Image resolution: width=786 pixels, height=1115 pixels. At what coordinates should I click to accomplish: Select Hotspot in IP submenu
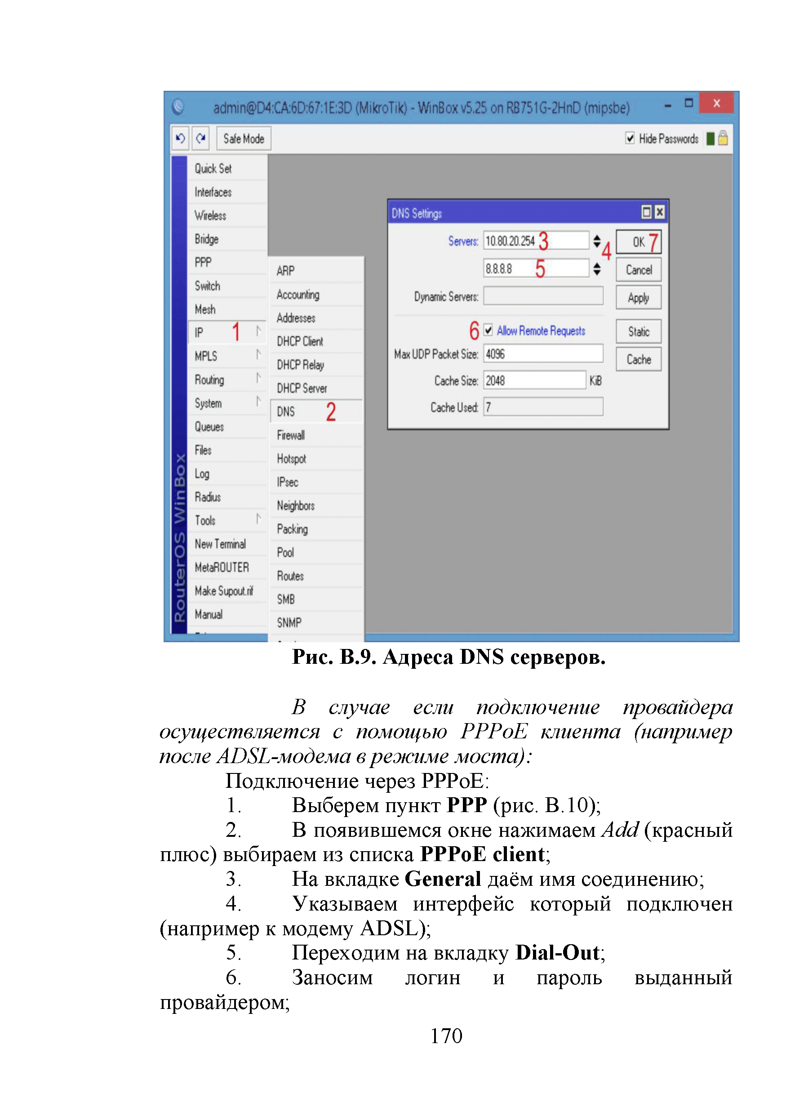tap(316, 459)
